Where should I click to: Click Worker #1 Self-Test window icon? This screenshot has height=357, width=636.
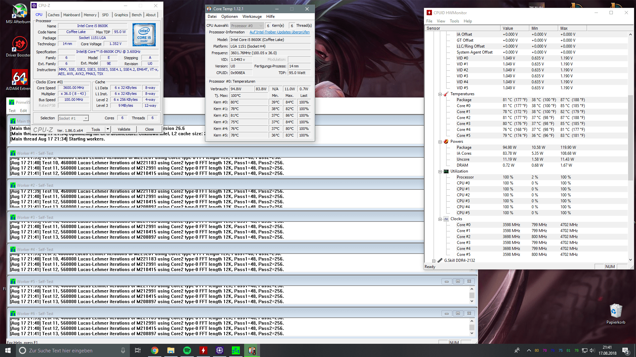pyautogui.click(x=13, y=153)
